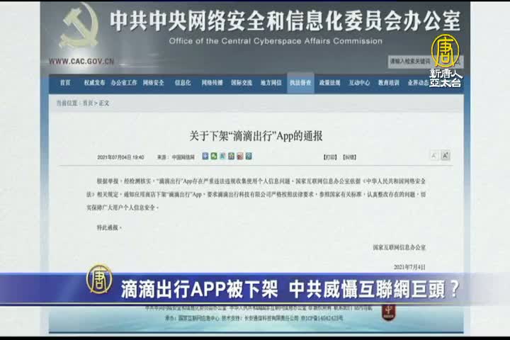Viewport: 510px width, 340px height.
Task: Open the 互动中心 navigation item
Action: click(358, 83)
